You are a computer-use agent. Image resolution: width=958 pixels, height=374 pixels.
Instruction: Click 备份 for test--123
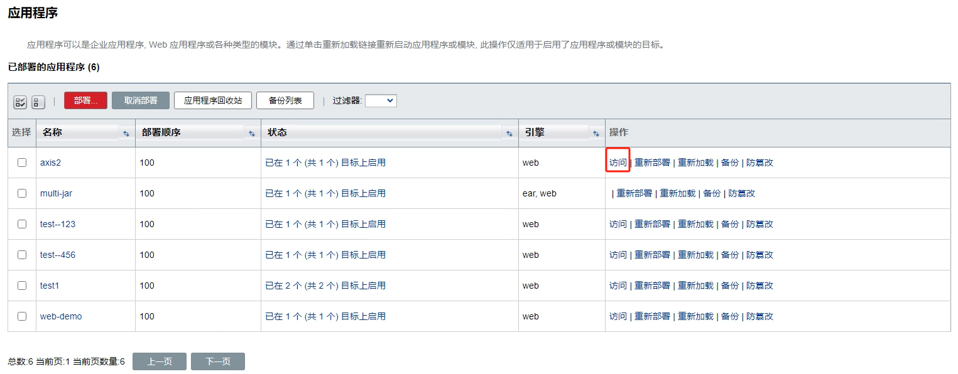[730, 224]
